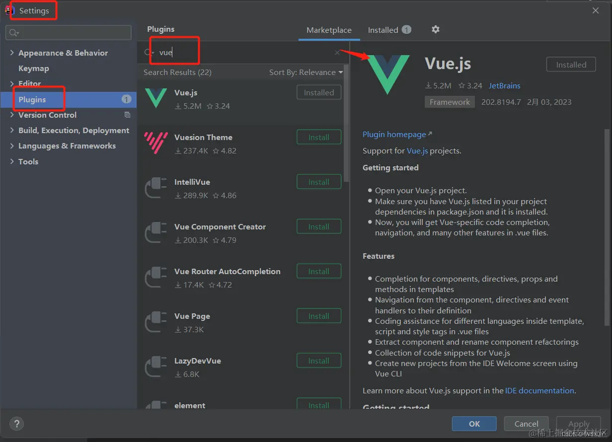This screenshot has height=442, width=612.
Task: Clear the plugin search with the X icon
Action: 337,53
